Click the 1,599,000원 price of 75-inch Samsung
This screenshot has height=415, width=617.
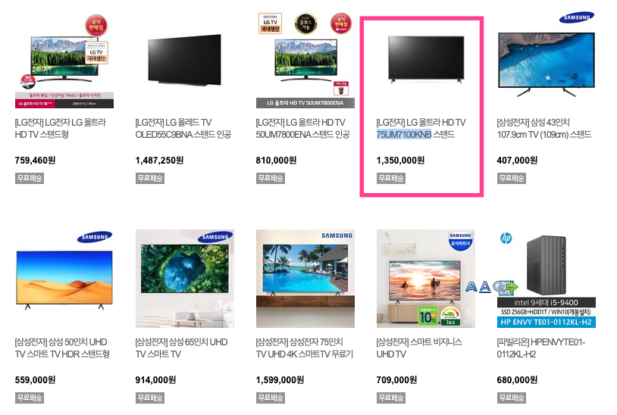[x=280, y=380]
